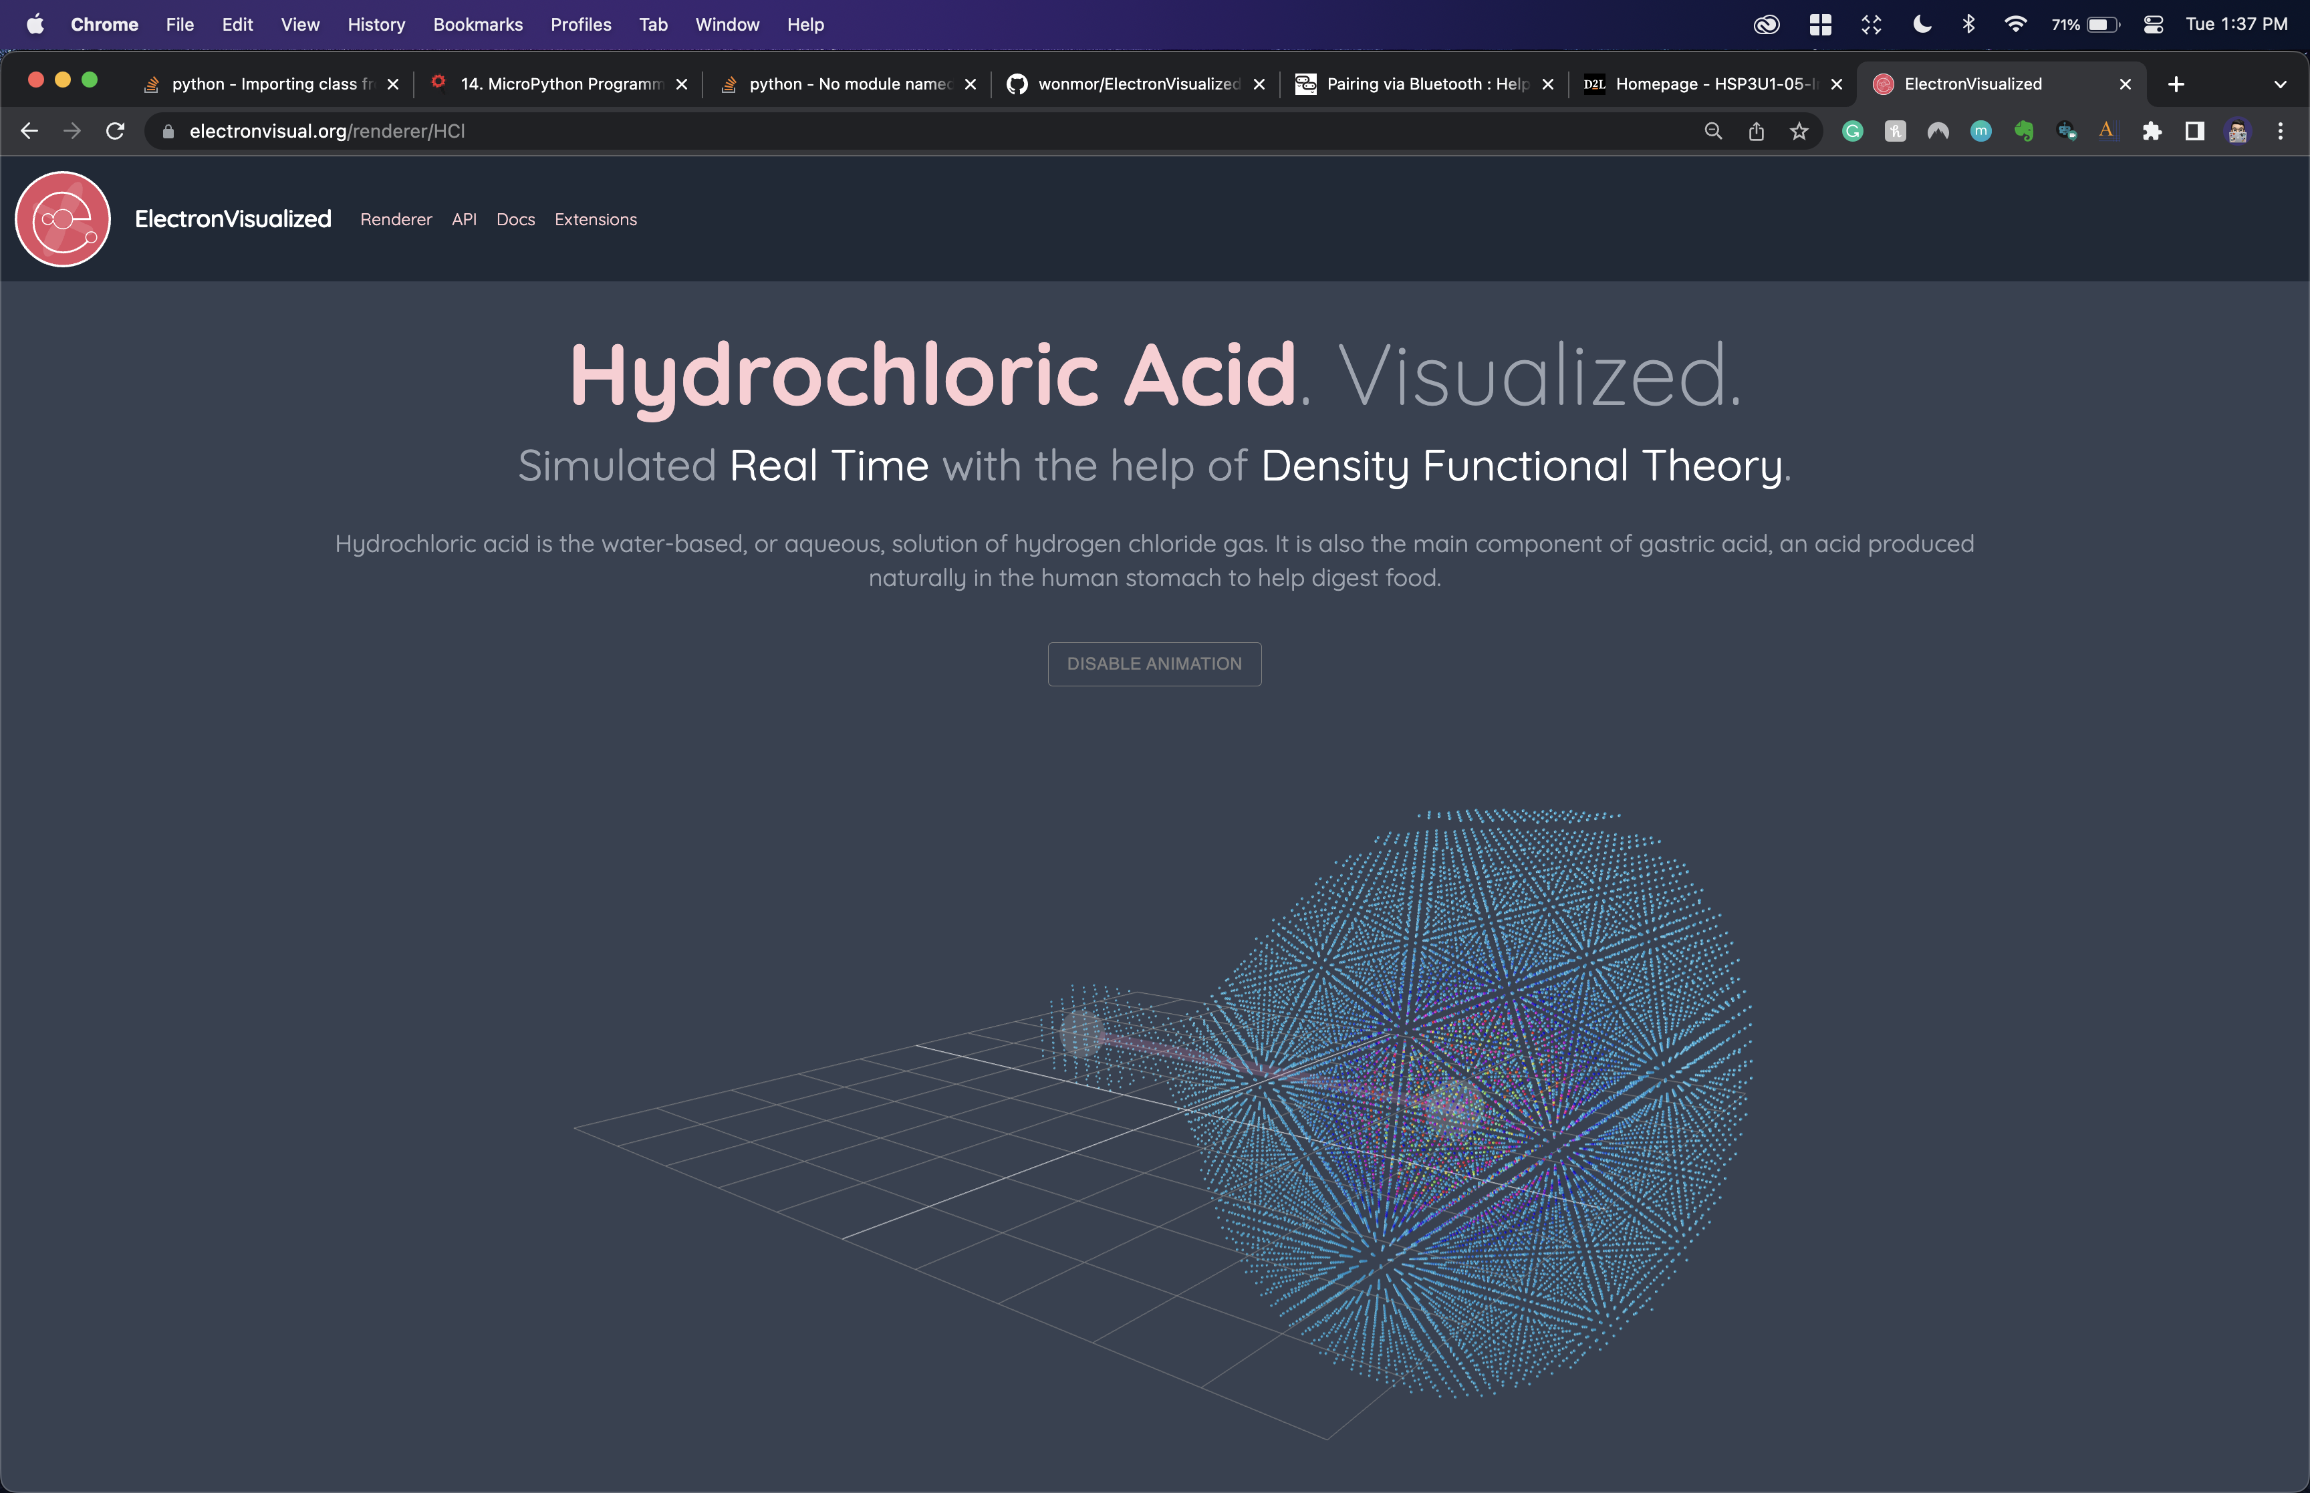This screenshot has height=1493, width=2310.
Task: Open the Bluetooth menu in the menu bar
Action: click(x=1968, y=24)
